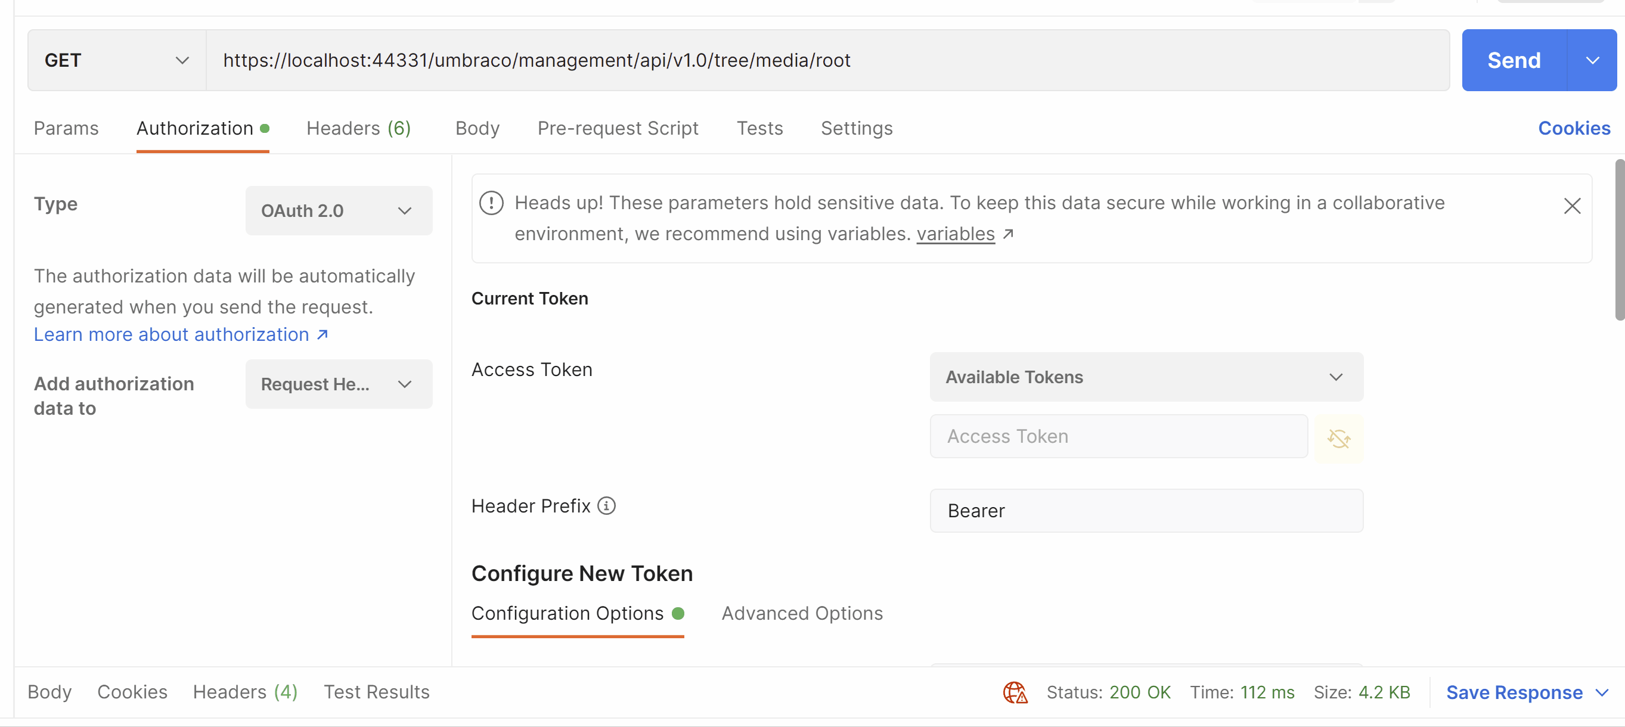Open the Request Headers data dropdown
Image resolution: width=1625 pixels, height=727 pixels.
point(339,384)
